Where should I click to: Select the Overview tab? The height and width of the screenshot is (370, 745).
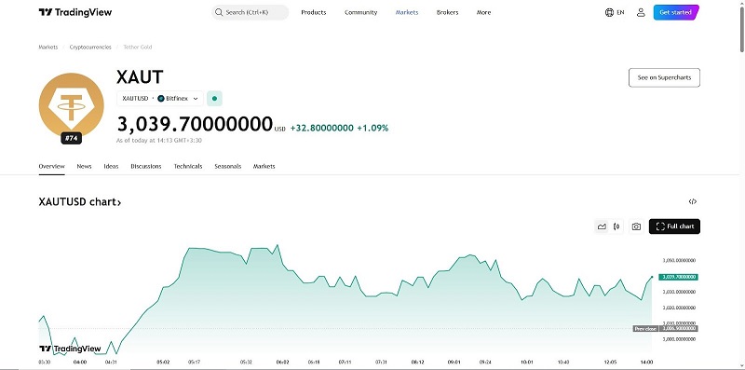(52, 167)
